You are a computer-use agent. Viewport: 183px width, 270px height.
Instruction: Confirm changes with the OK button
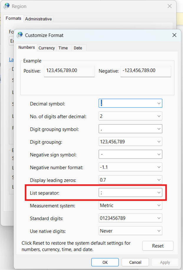click(x=105, y=262)
